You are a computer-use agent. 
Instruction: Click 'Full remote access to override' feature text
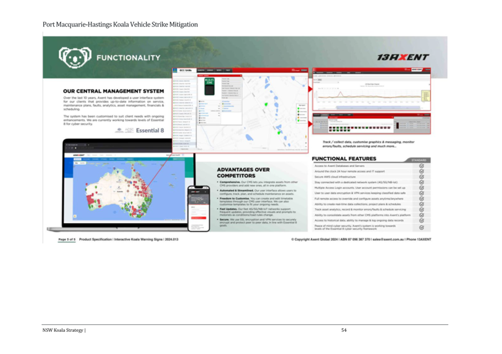click(x=359, y=199)
